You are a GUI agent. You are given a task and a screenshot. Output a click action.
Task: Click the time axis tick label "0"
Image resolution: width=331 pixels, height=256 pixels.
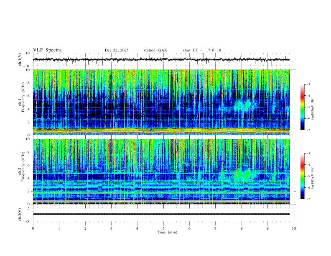pyautogui.click(x=33, y=228)
